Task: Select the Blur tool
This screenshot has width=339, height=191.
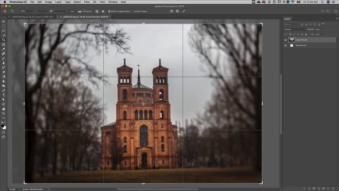Action: [4, 81]
